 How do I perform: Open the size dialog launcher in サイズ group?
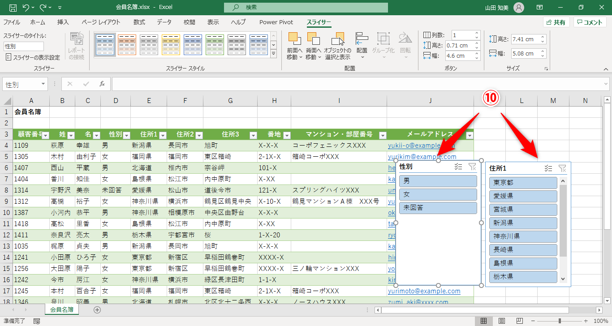546,69
